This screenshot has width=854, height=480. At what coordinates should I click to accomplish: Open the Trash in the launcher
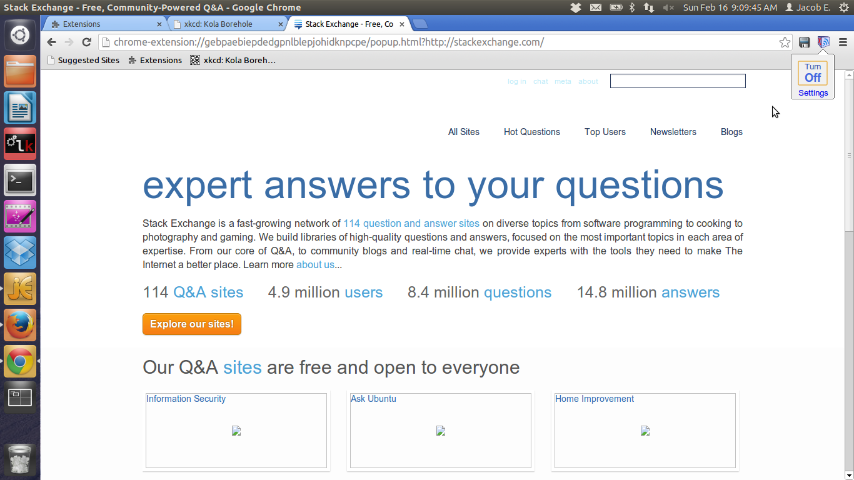point(20,460)
